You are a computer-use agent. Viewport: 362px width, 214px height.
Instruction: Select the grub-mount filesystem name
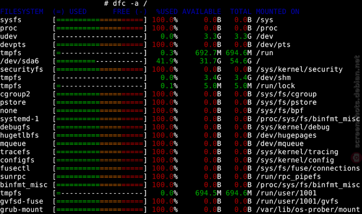tap(22, 209)
